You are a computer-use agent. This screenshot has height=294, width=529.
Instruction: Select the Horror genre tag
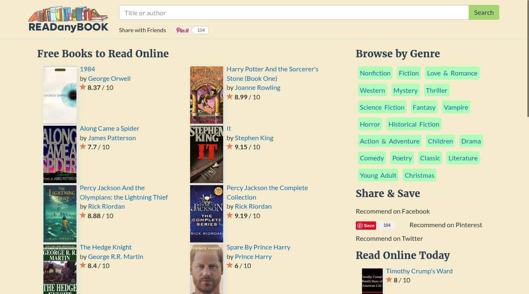370,124
